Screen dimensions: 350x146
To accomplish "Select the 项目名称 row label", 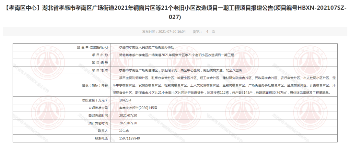I will (100, 55).
